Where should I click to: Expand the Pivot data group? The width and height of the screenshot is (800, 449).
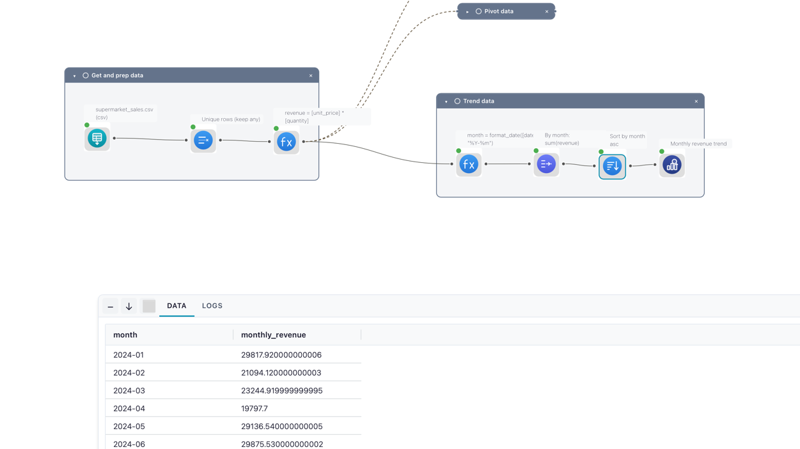[x=467, y=11]
